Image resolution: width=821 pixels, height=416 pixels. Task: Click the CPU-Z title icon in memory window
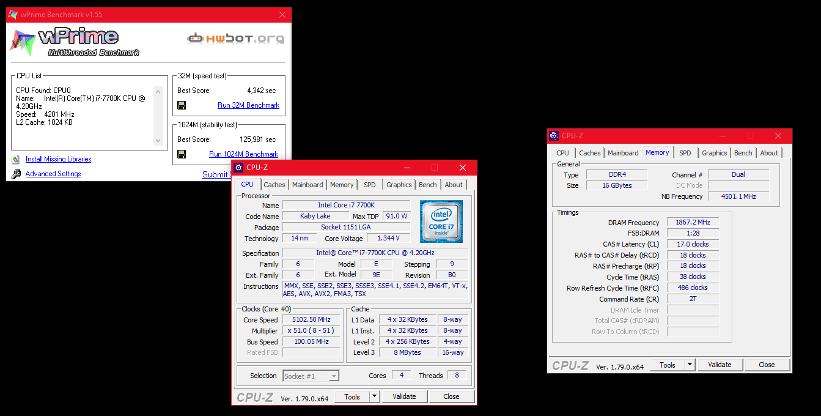click(554, 136)
